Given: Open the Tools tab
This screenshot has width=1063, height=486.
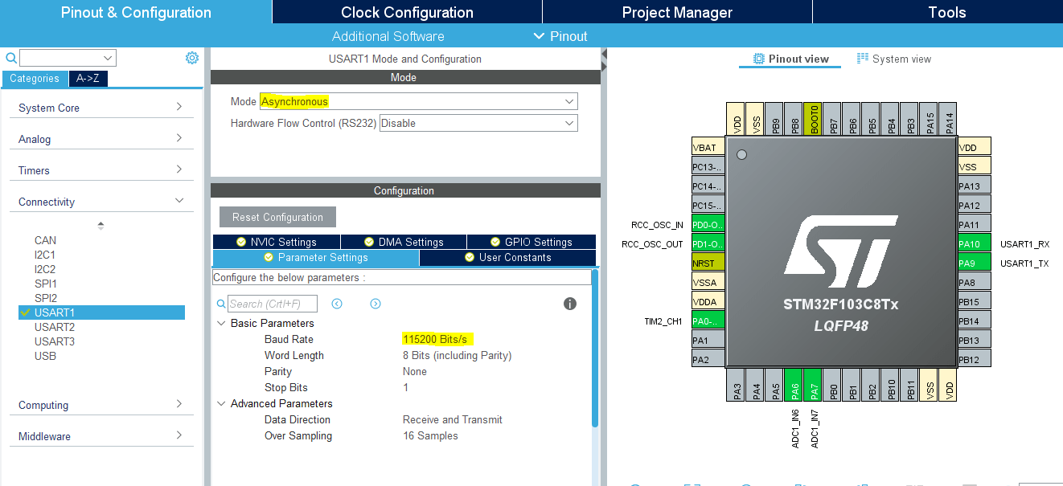Looking at the screenshot, I should (x=946, y=12).
